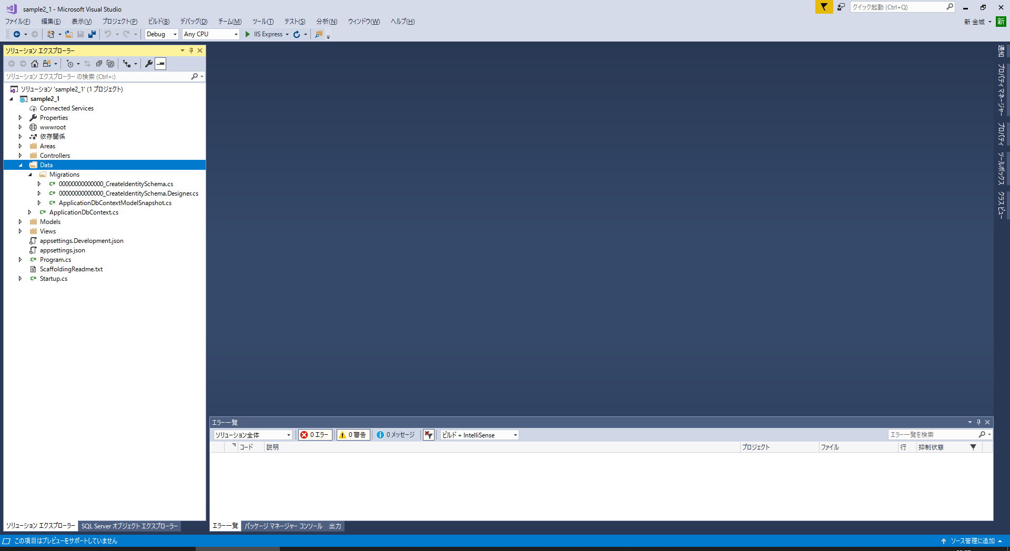Click the user account avatar icon
1010x551 pixels.
click(1001, 22)
